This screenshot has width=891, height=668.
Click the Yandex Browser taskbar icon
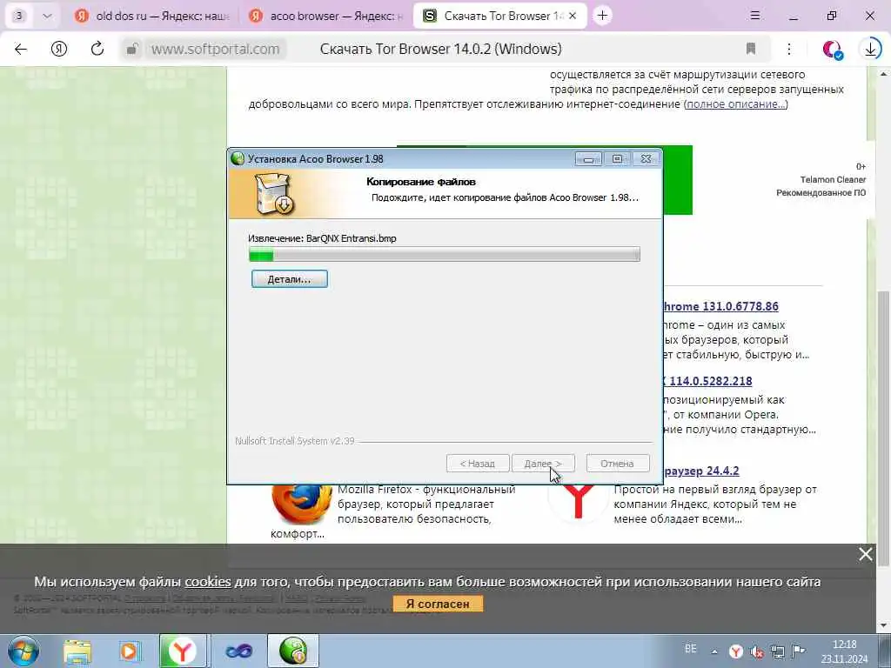point(183,651)
